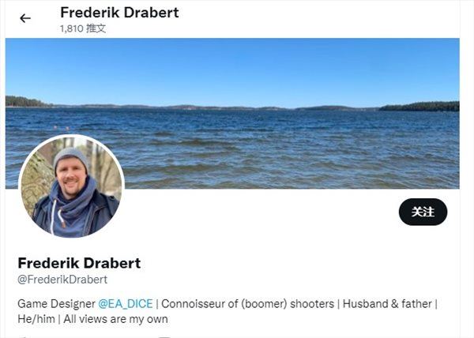Click 'Connoisseur of (boomer) shooters' in bio

click(x=247, y=303)
